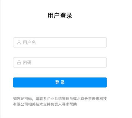Click the 录 character on the login button

tap(63, 82)
